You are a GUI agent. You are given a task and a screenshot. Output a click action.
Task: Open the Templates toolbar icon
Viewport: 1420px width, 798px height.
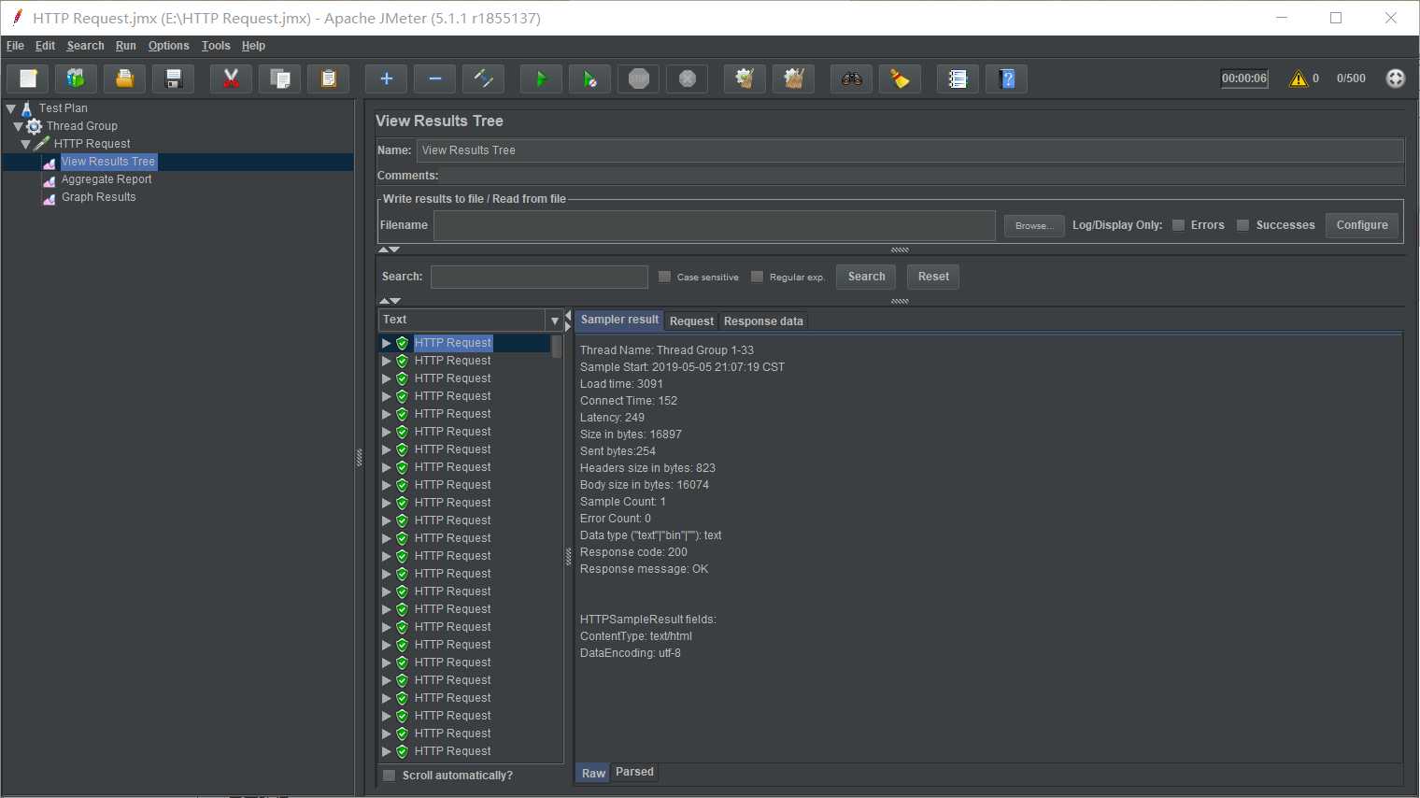tap(77, 78)
